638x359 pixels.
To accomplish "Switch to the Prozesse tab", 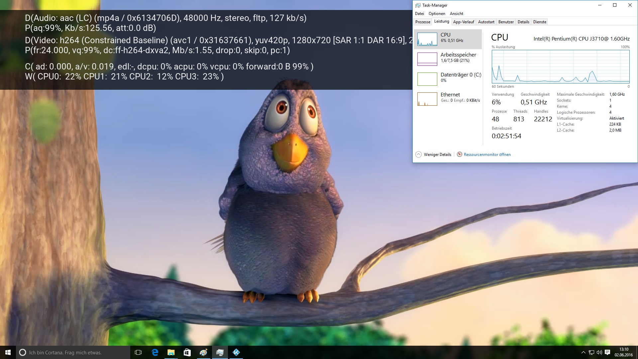I will click(423, 22).
